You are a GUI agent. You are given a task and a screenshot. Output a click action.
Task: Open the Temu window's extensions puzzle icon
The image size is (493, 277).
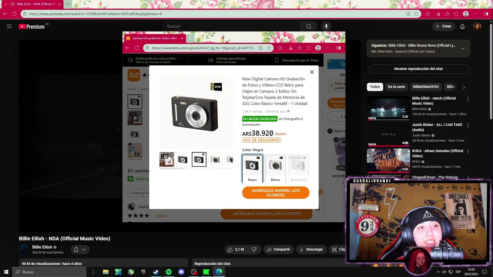click(x=280, y=48)
